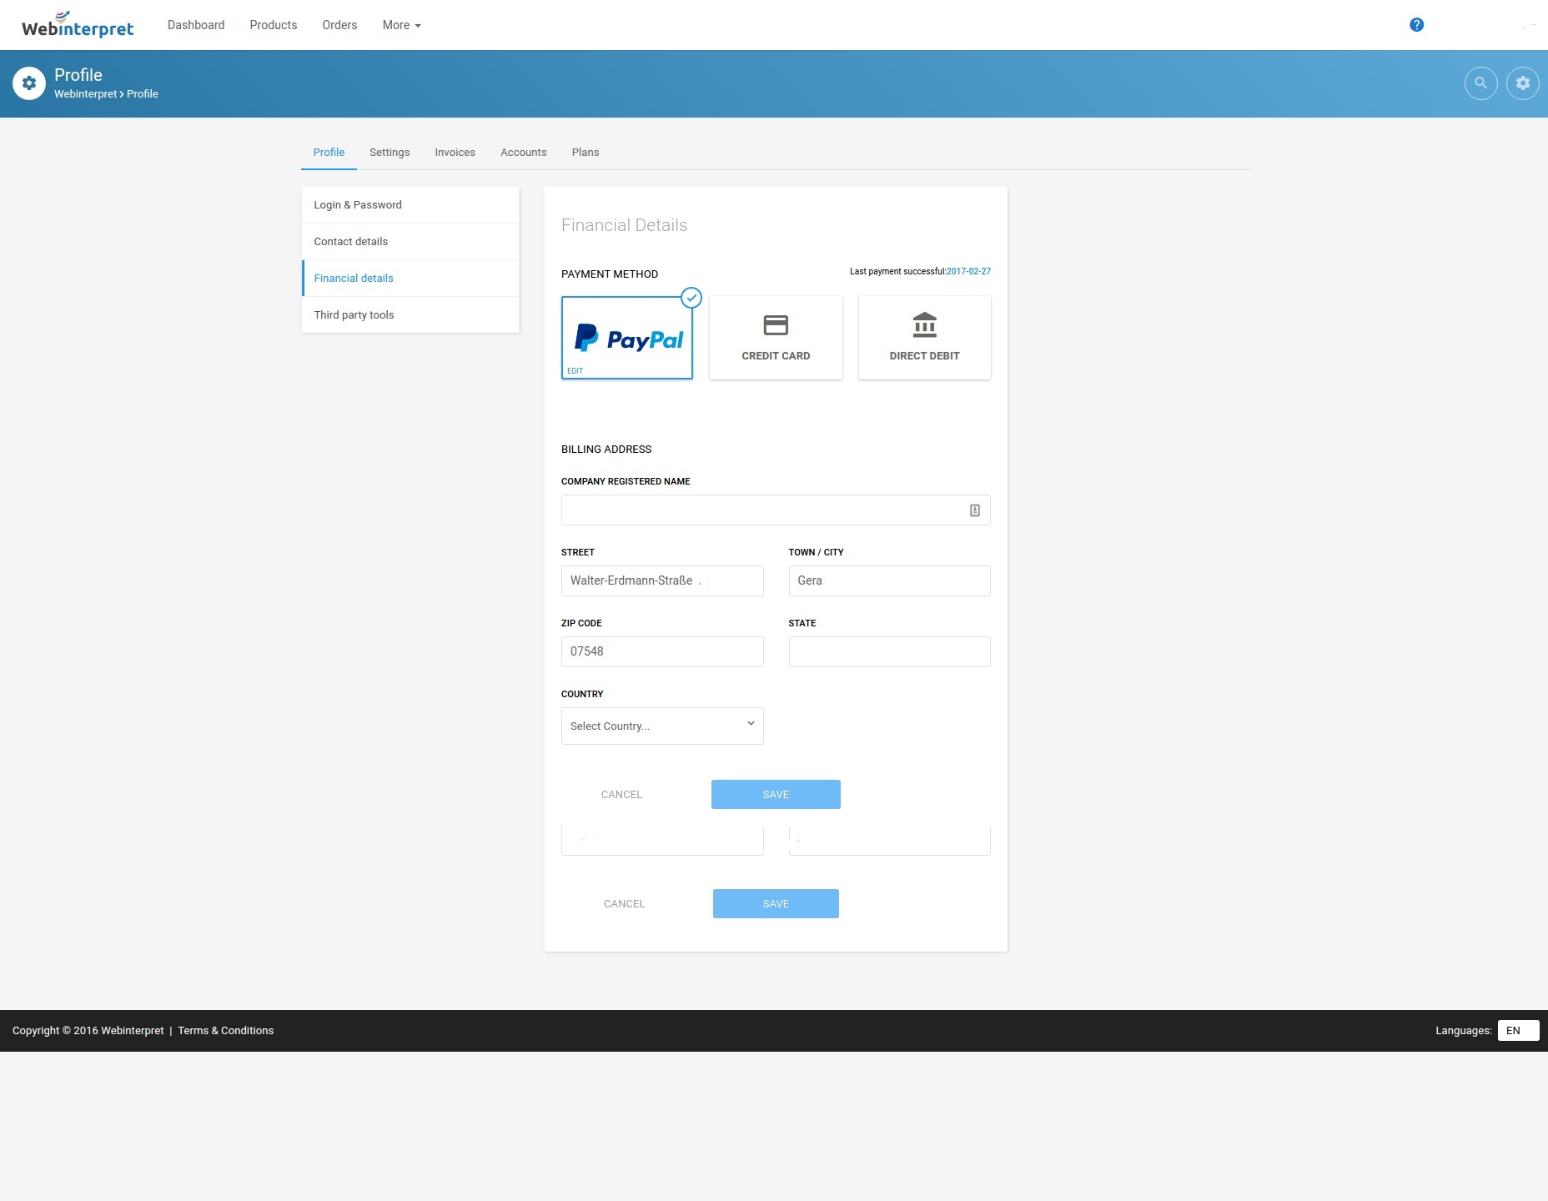Click the Profile breadcrumb item
The height and width of the screenshot is (1201, 1548).
143,94
